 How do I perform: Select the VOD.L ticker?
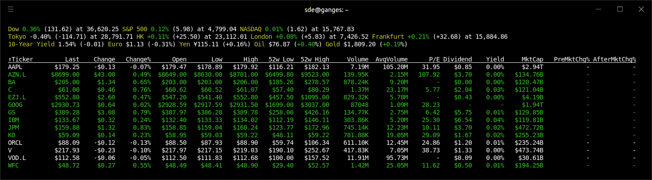[17, 158]
